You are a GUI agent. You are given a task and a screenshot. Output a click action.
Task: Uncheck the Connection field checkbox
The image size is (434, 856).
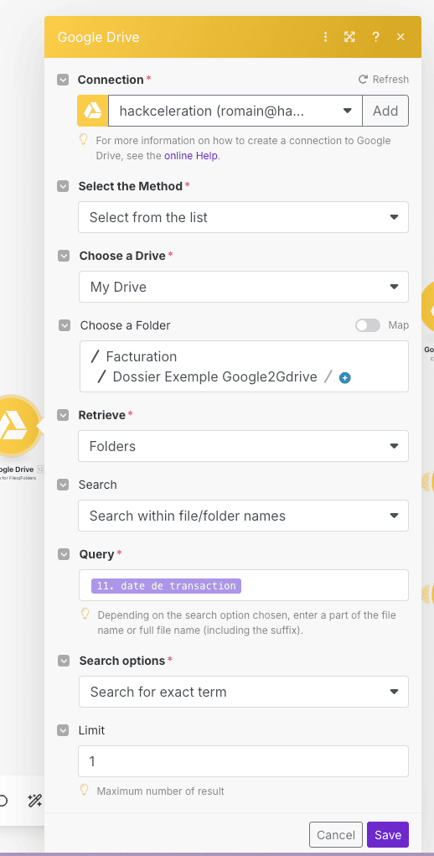[63, 80]
